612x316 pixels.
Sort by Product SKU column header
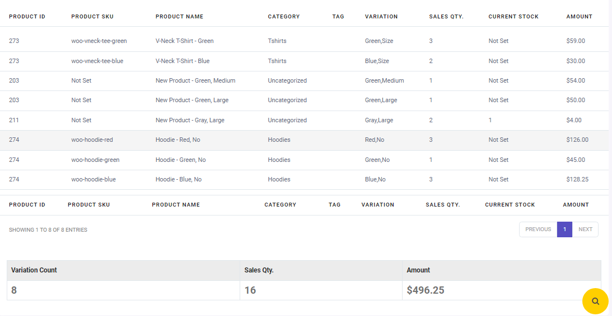click(x=92, y=17)
